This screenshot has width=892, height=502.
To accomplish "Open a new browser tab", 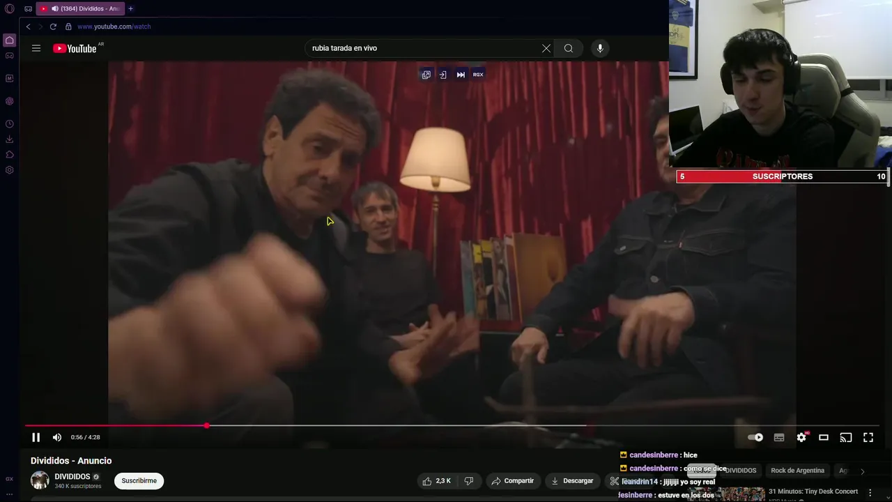I will (x=130, y=8).
